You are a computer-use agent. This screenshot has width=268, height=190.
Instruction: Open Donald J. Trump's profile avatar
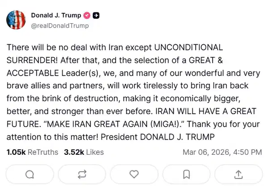coord(16,21)
